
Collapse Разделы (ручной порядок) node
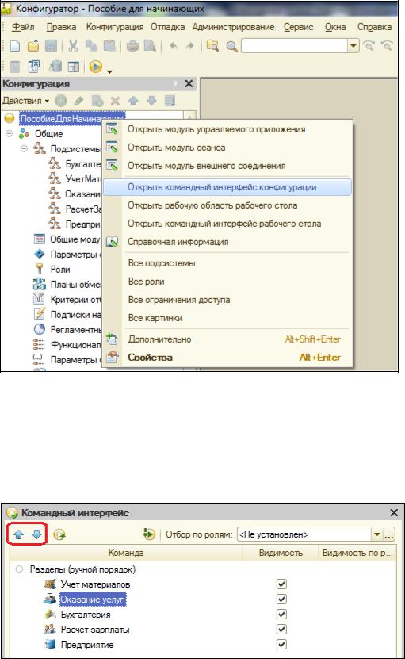pos(19,569)
